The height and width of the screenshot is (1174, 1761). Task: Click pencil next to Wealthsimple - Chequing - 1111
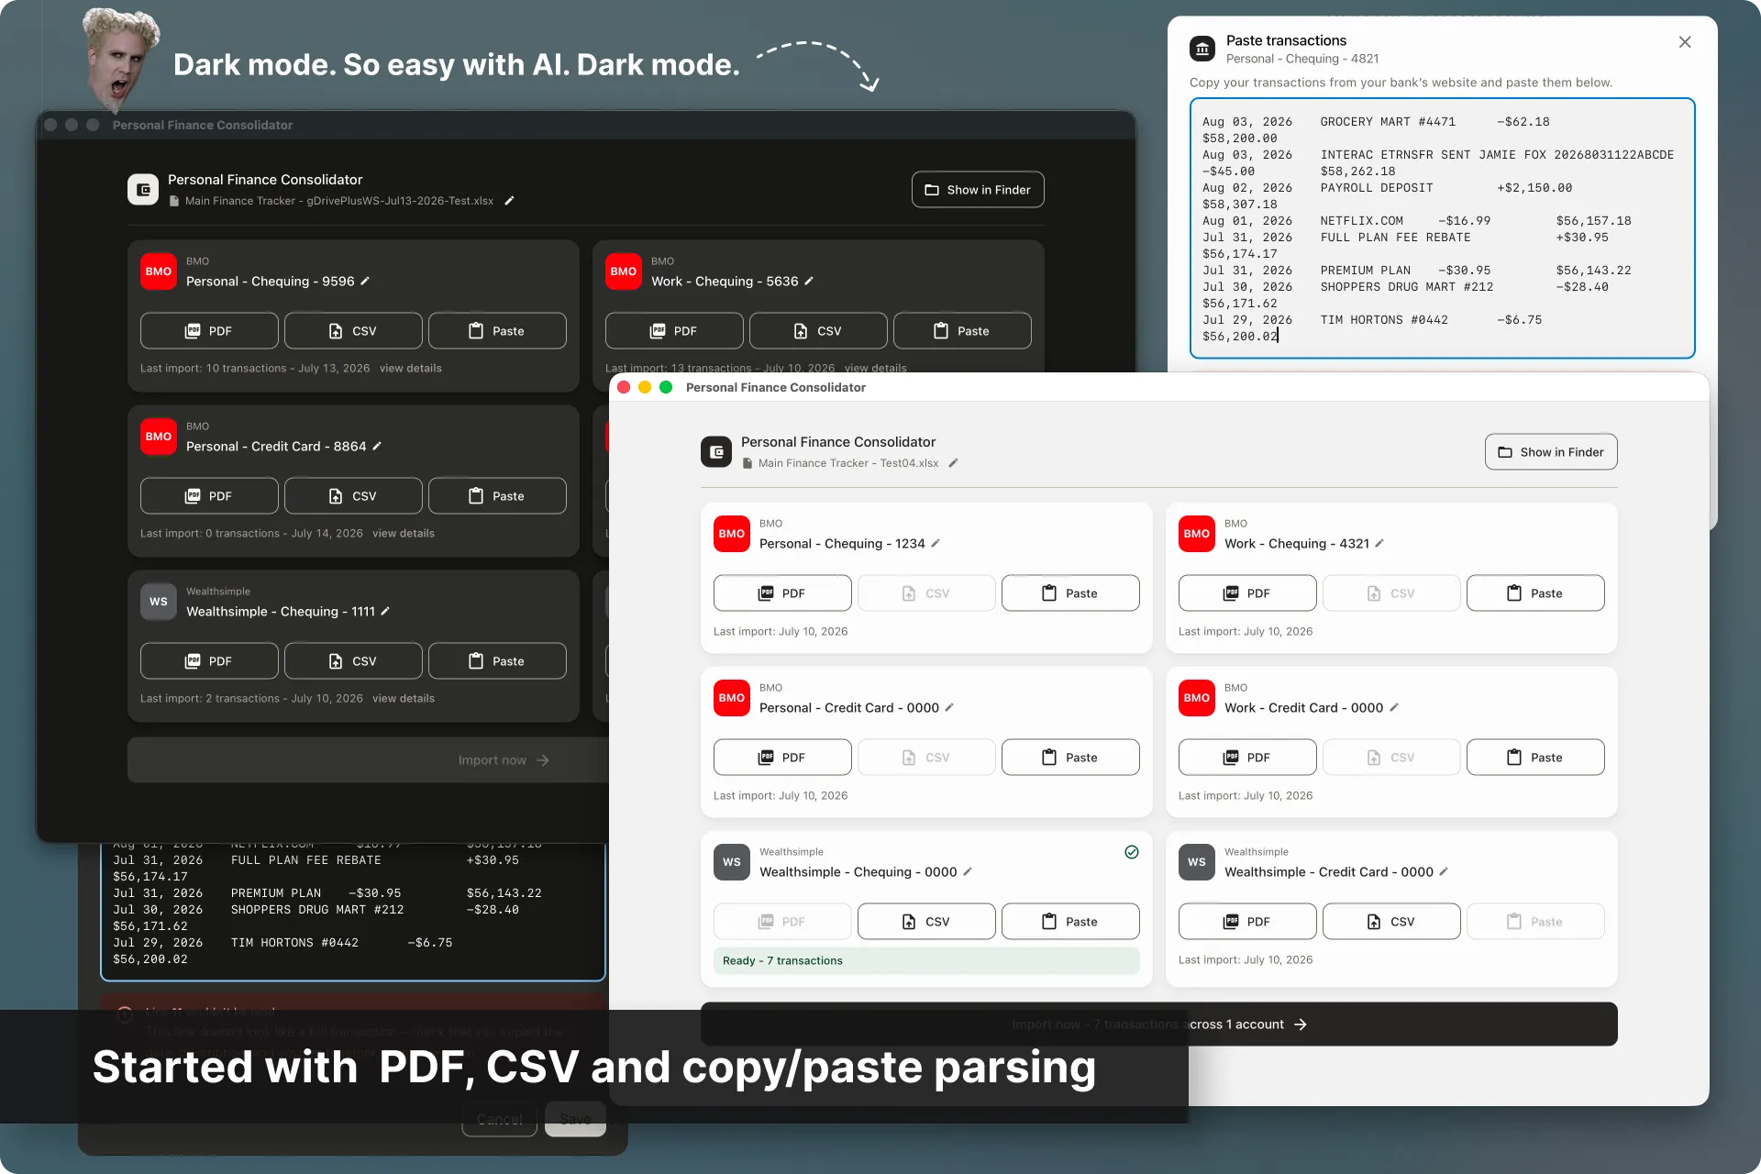click(x=385, y=612)
